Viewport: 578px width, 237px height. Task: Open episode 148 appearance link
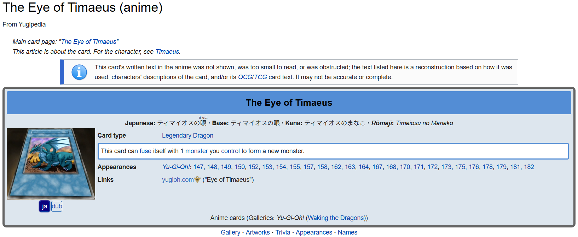pos(212,167)
